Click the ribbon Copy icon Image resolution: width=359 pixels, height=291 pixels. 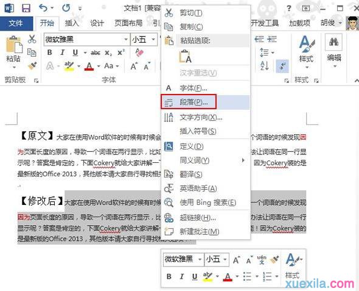pos(32,52)
